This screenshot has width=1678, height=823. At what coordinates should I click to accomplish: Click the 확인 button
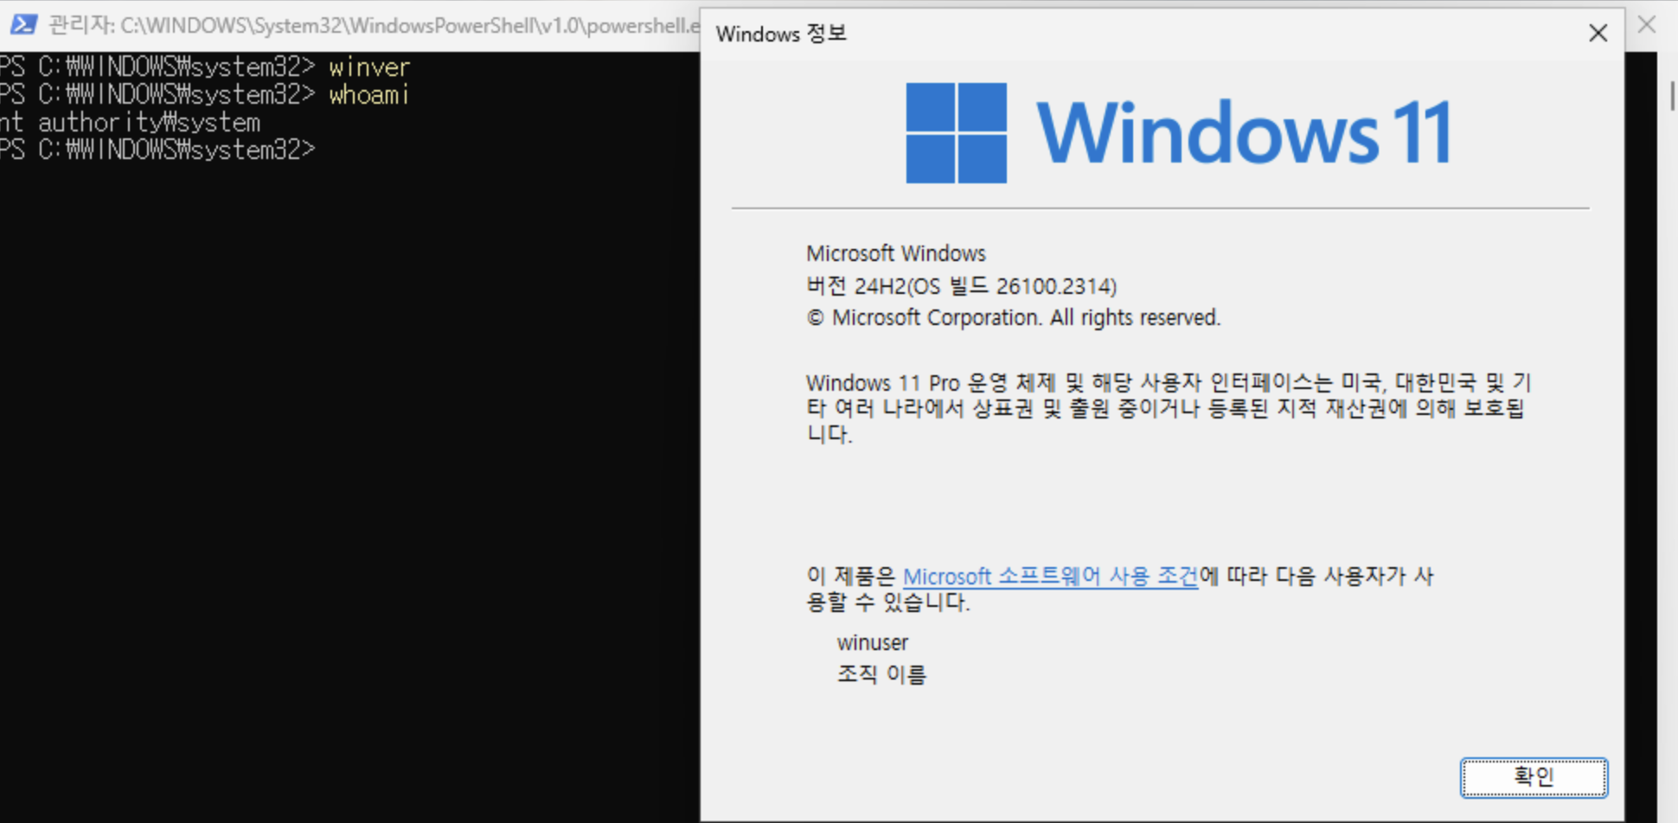(x=1534, y=777)
